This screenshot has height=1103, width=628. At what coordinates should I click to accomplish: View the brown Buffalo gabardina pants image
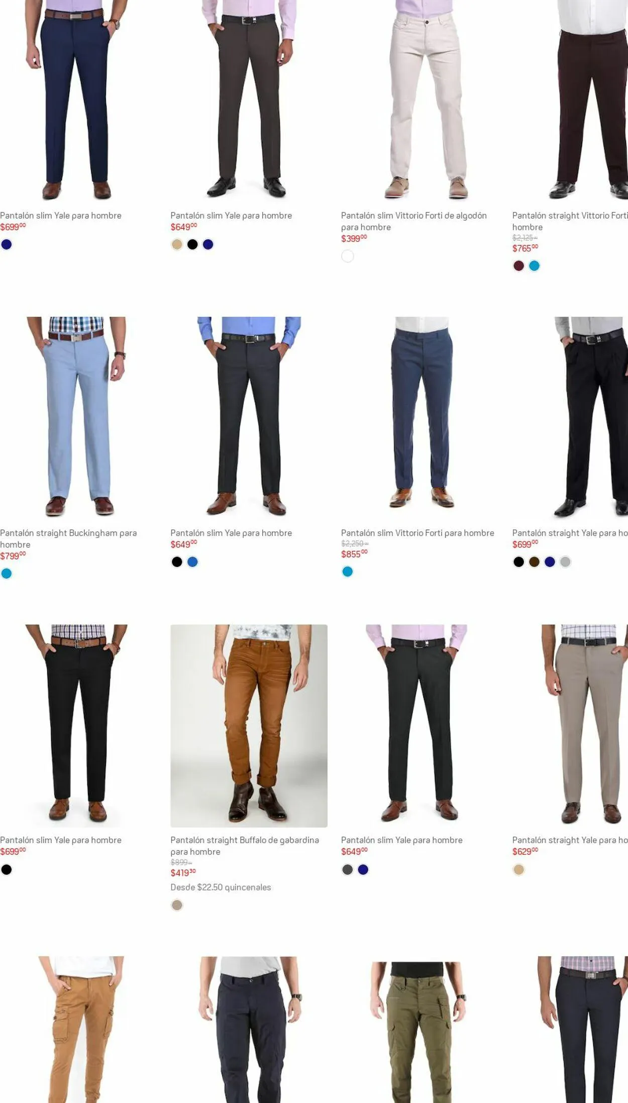click(x=249, y=725)
